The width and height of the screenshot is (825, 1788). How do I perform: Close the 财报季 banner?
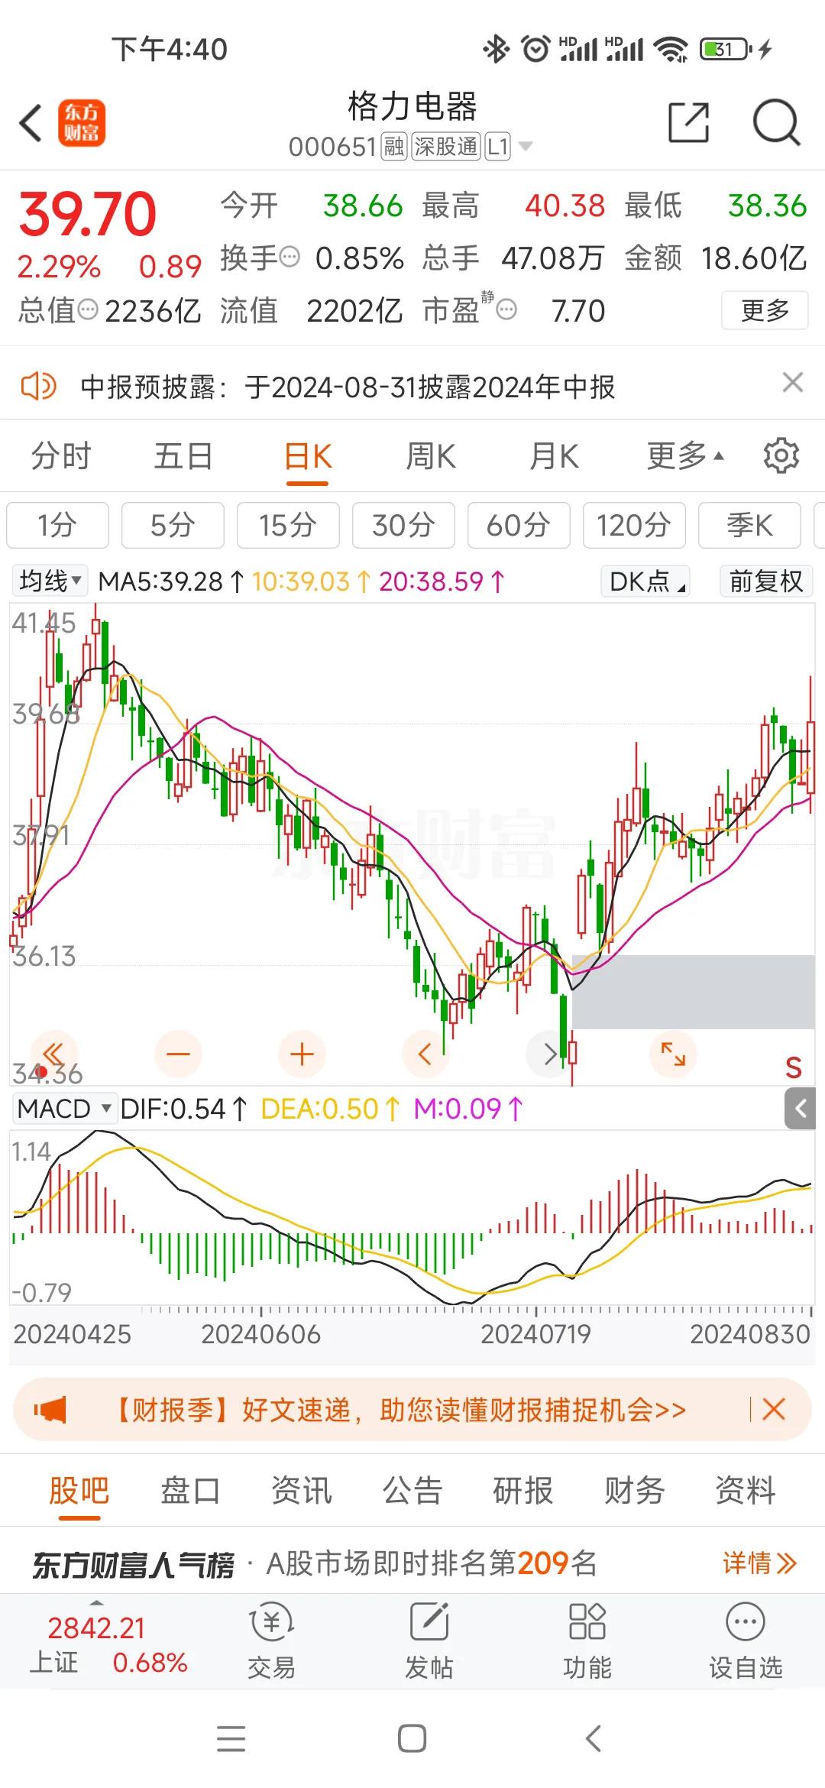(x=774, y=1409)
